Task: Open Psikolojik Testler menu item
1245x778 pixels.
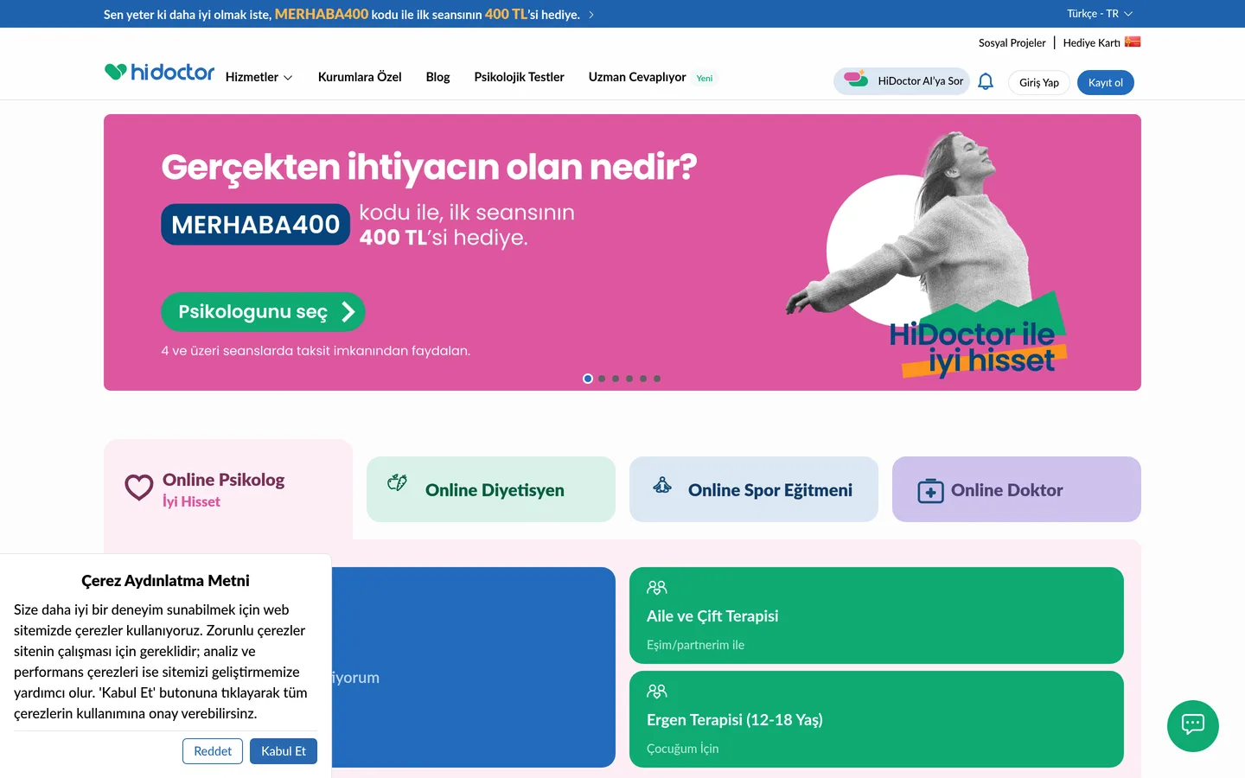Action: (x=519, y=77)
